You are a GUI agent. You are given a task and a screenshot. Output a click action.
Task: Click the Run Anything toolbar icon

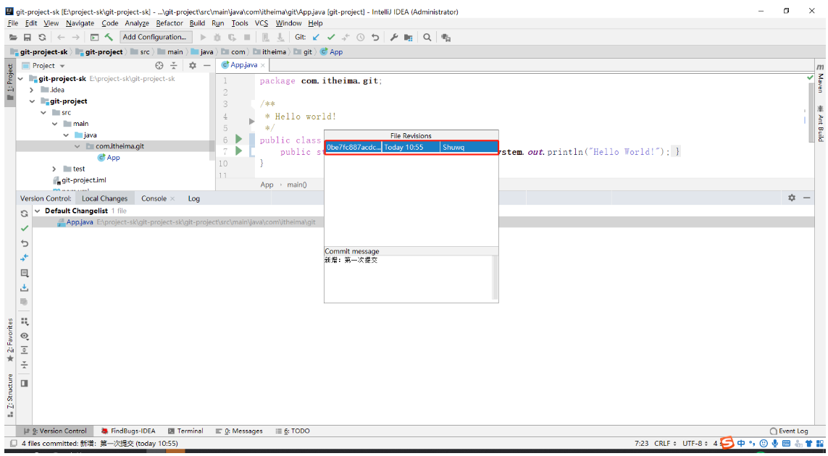(446, 38)
